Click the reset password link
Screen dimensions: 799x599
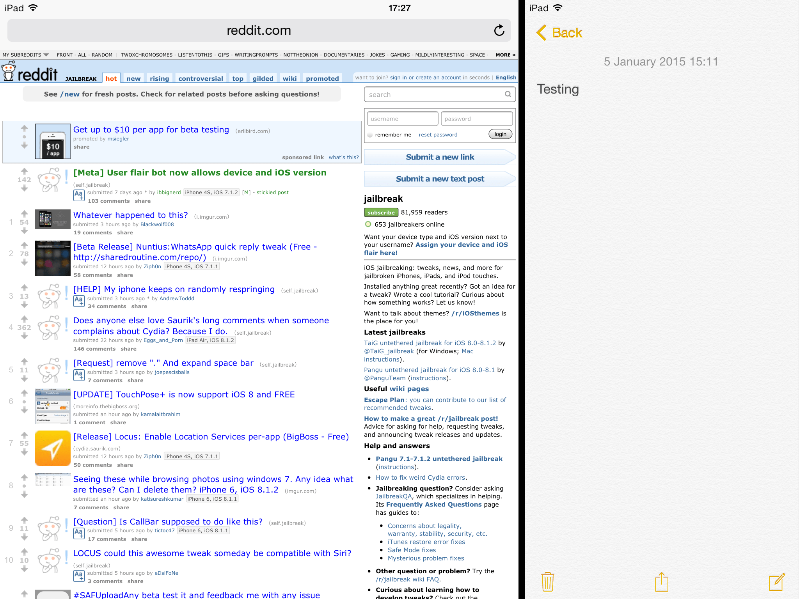[x=438, y=134]
